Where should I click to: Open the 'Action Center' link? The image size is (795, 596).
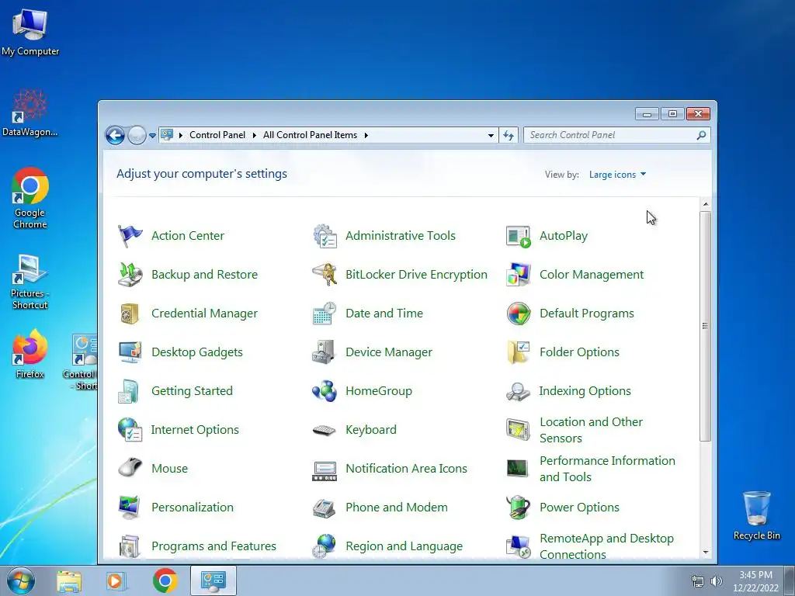point(188,236)
